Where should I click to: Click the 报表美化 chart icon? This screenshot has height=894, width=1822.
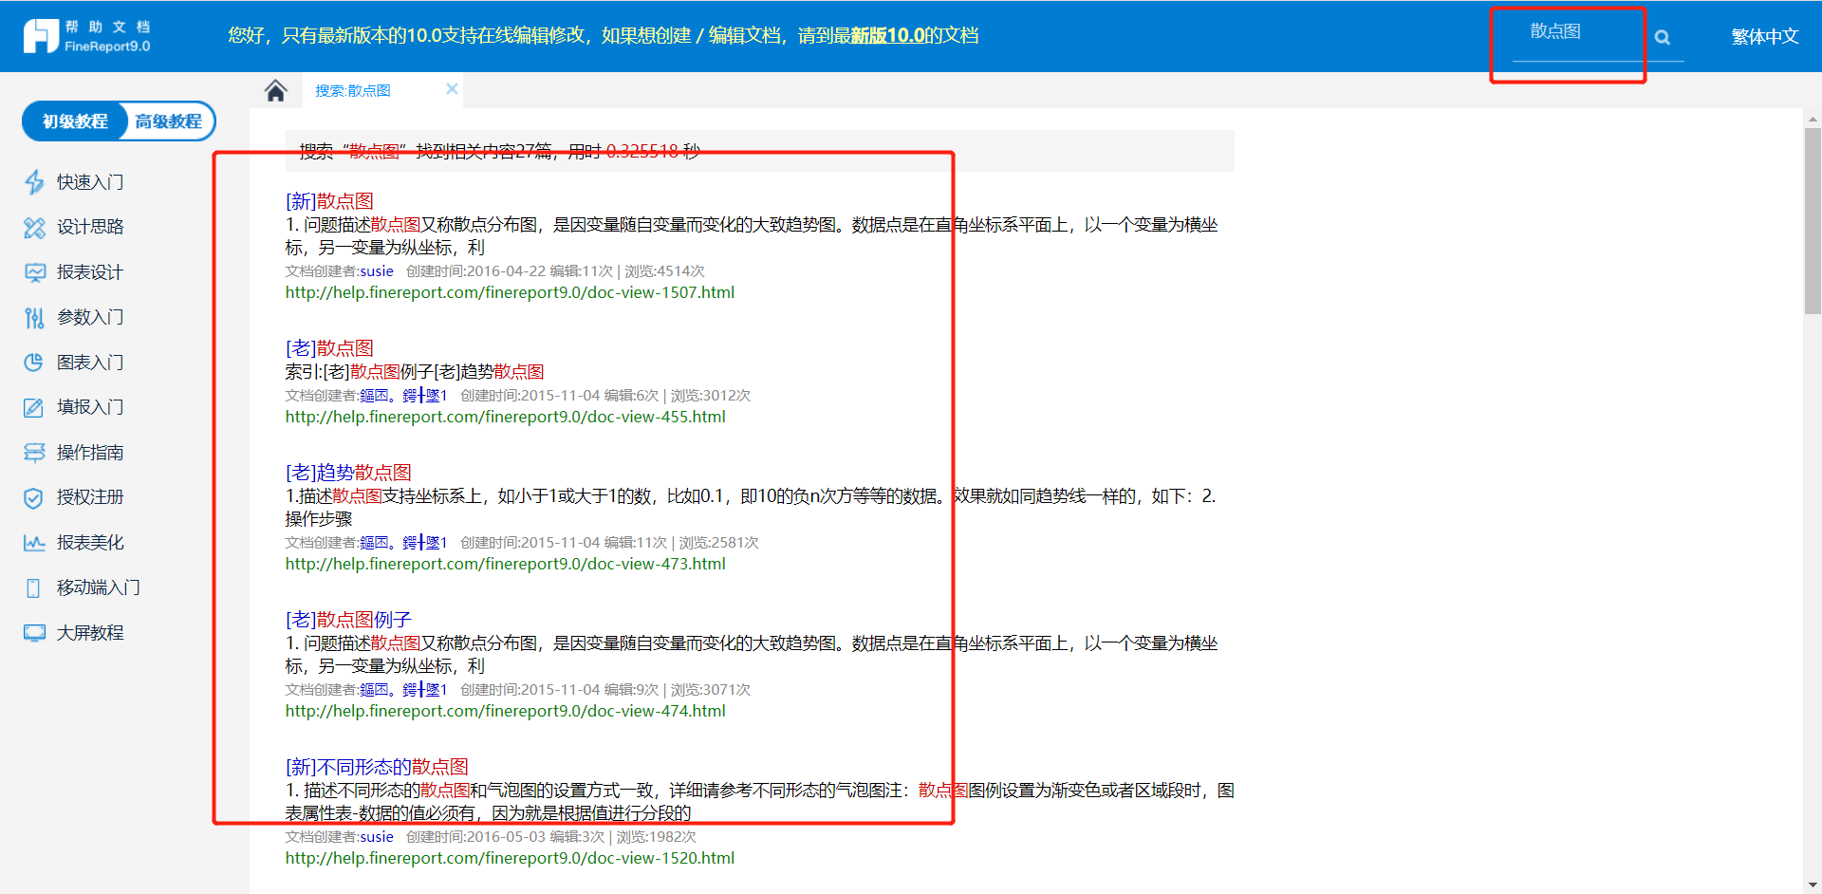[x=34, y=543]
